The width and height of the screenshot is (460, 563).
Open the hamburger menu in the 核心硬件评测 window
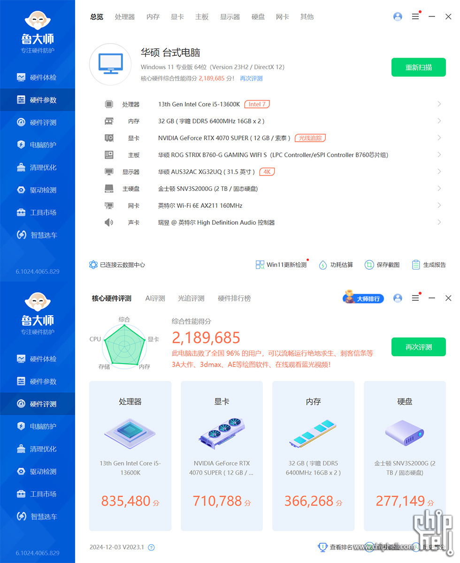[x=415, y=298]
